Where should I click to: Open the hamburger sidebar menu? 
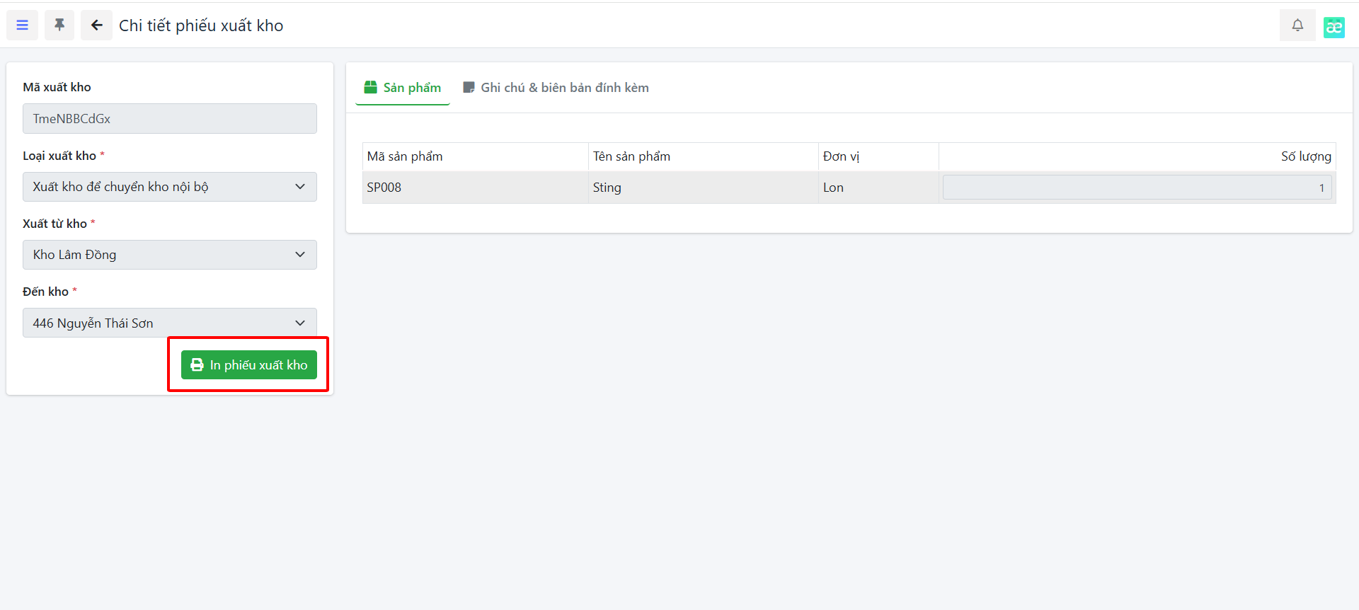pos(23,25)
